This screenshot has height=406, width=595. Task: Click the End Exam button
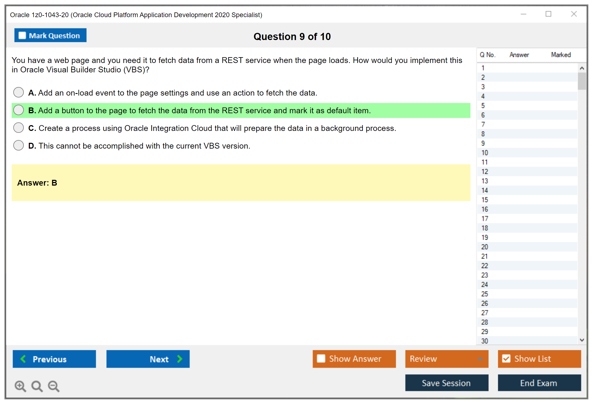(x=539, y=383)
